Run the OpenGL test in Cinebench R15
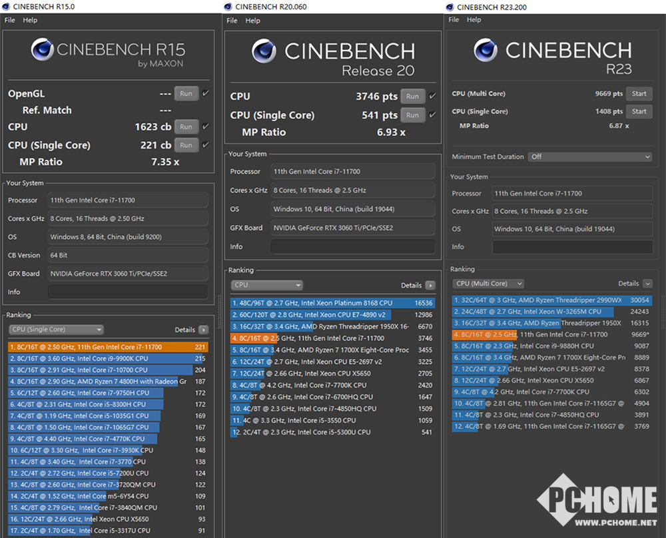The image size is (666, 538). pyautogui.click(x=186, y=93)
